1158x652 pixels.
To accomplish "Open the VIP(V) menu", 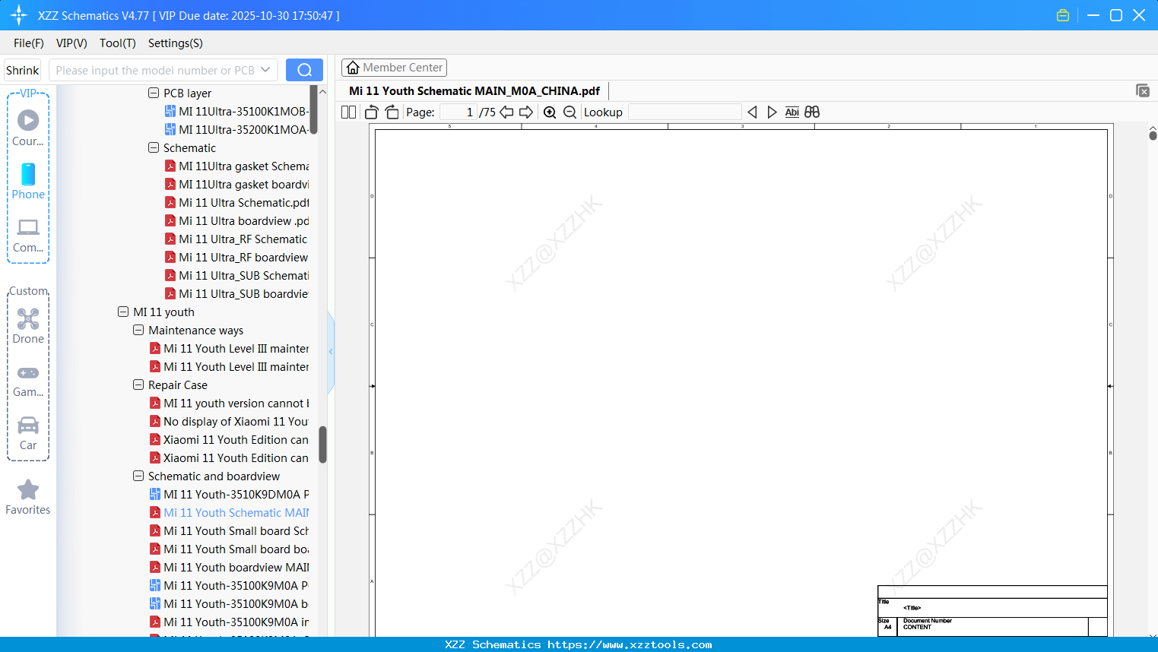I will [71, 43].
